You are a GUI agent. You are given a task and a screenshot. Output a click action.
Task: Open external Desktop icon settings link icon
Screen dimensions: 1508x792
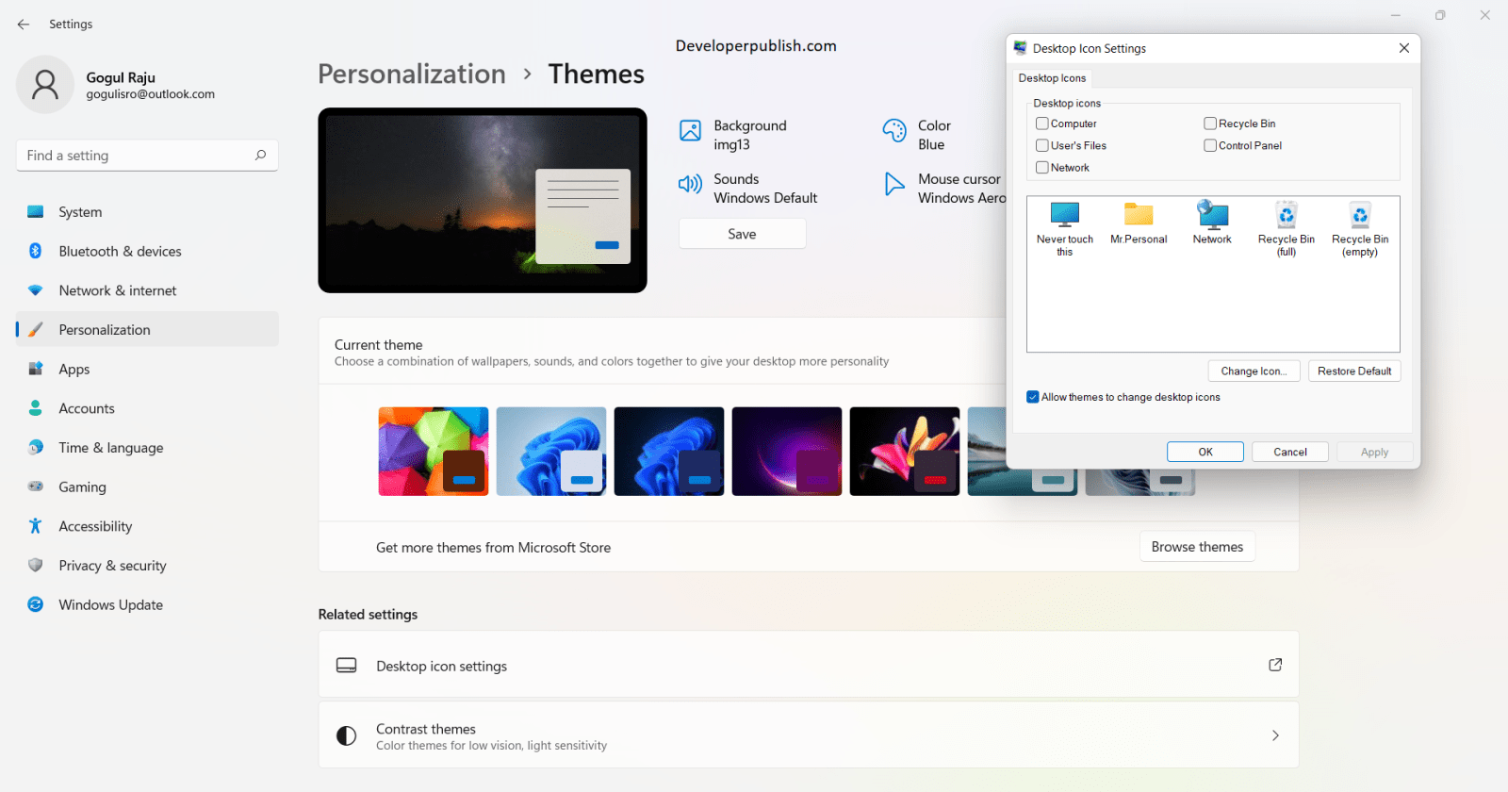[1275, 665]
